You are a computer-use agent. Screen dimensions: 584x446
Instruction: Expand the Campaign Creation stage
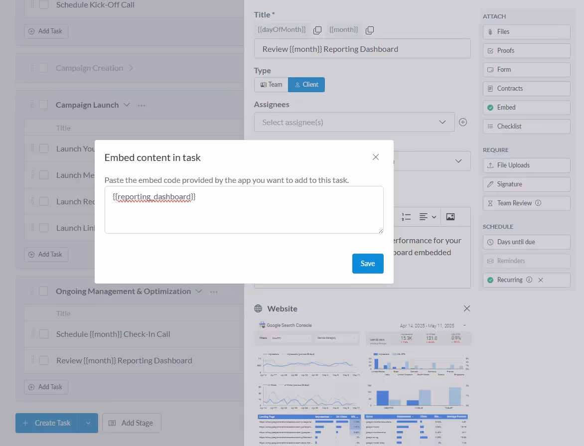[x=131, y=68]
